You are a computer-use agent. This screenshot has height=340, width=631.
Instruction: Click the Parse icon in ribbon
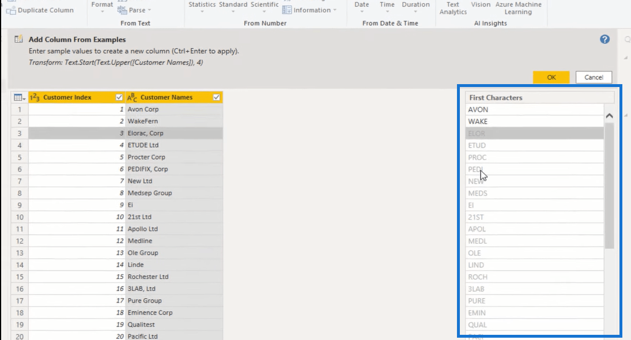coord(122,10)
